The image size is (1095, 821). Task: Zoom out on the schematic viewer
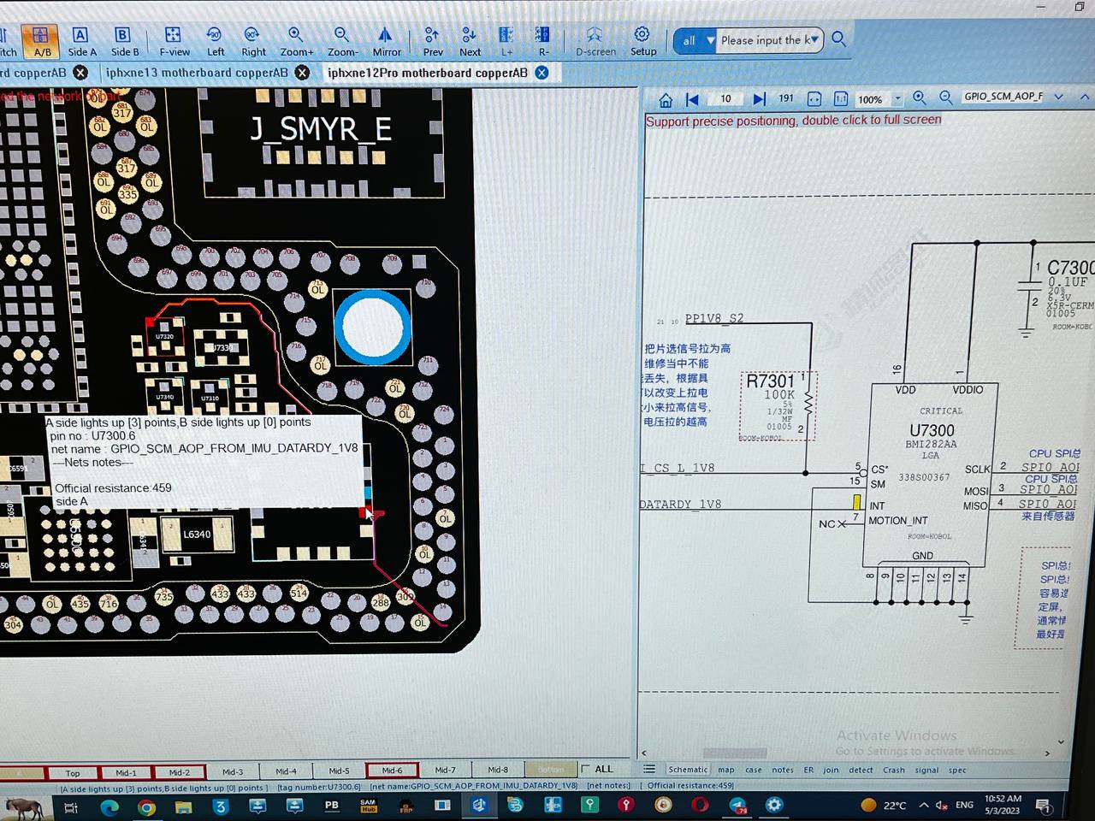pyautogui.click(x=946, y=98)
